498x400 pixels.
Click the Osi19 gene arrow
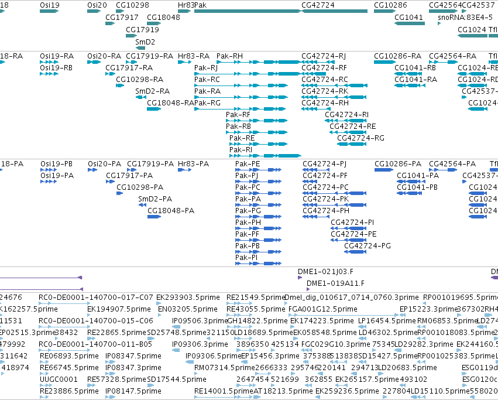(x=49, y=11)
